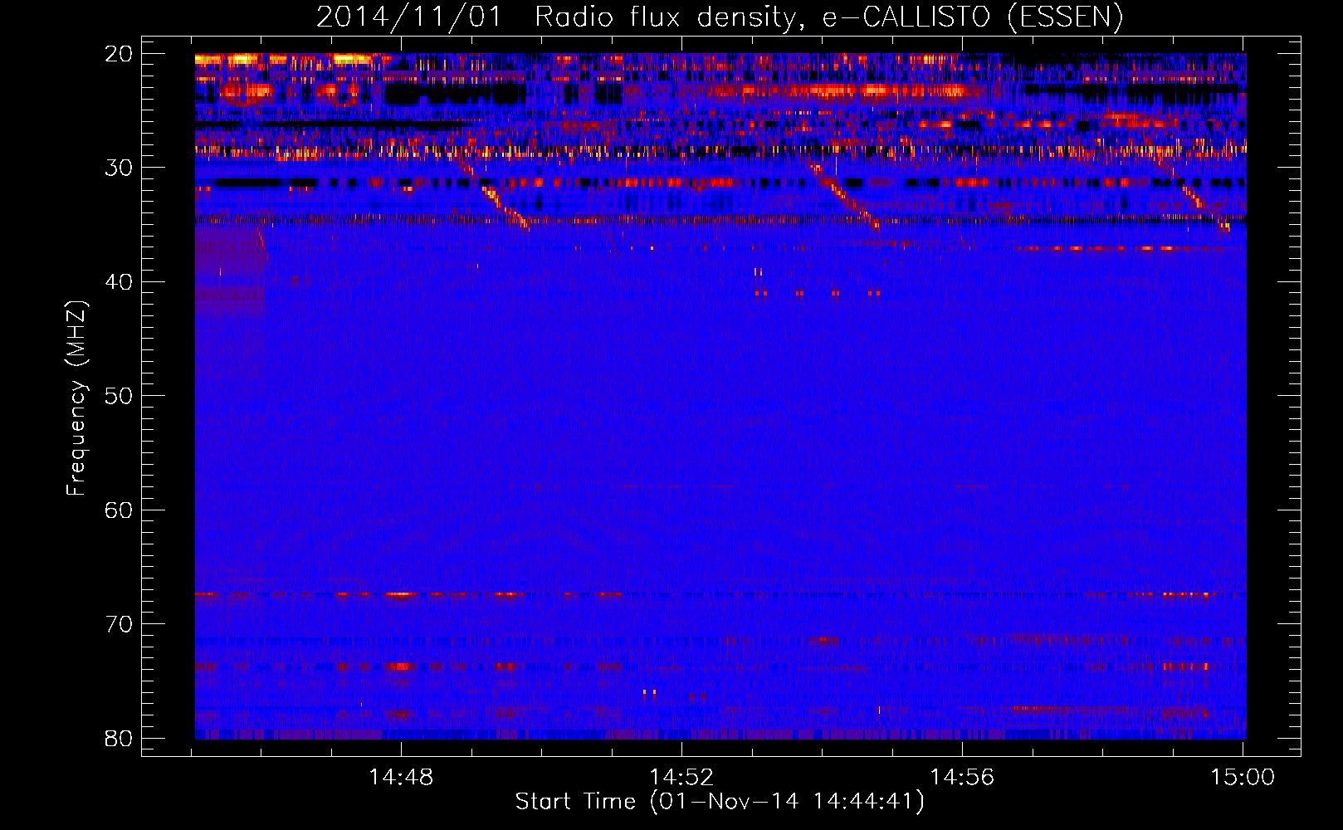Screen dimensions: 1343x830
Task: Click the 15:00 time tick label
Action: pyautogui.click(x=1243, y=778)
